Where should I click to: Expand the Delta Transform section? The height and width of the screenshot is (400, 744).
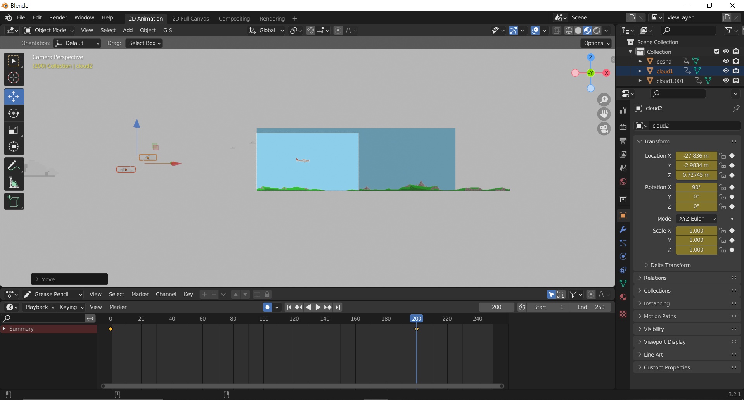(670, 265)
